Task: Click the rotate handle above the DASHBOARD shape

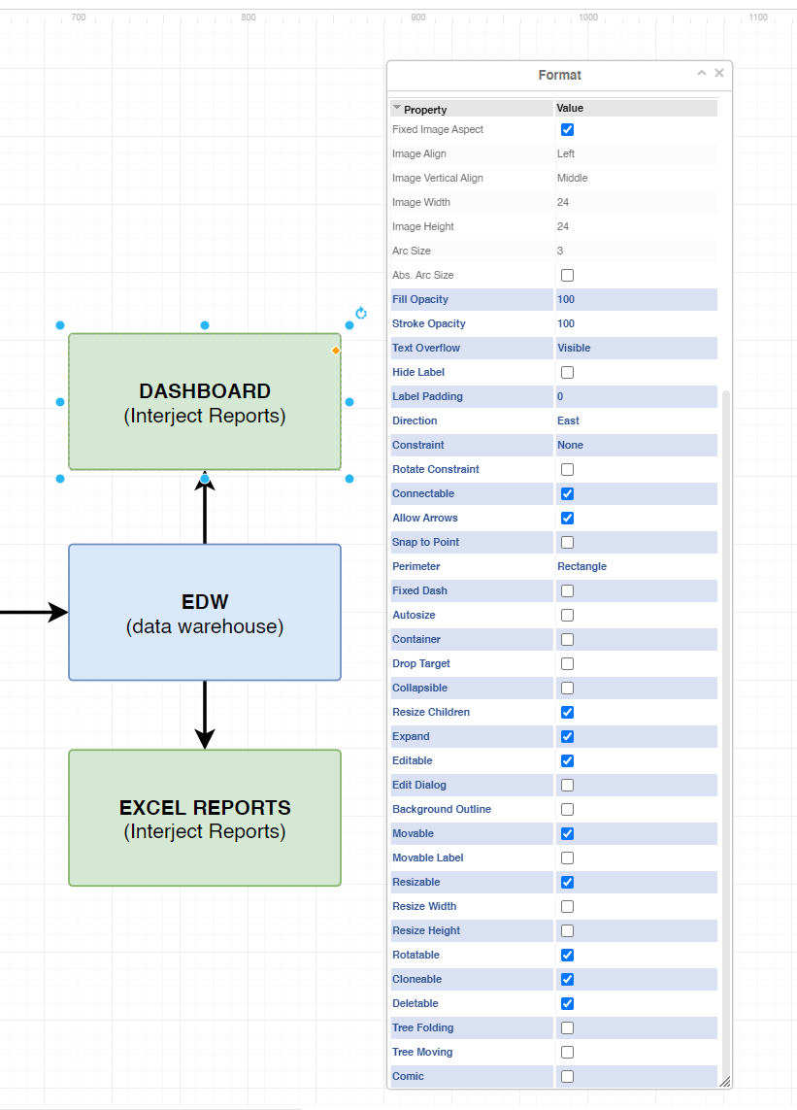Action: click(361, 313)
